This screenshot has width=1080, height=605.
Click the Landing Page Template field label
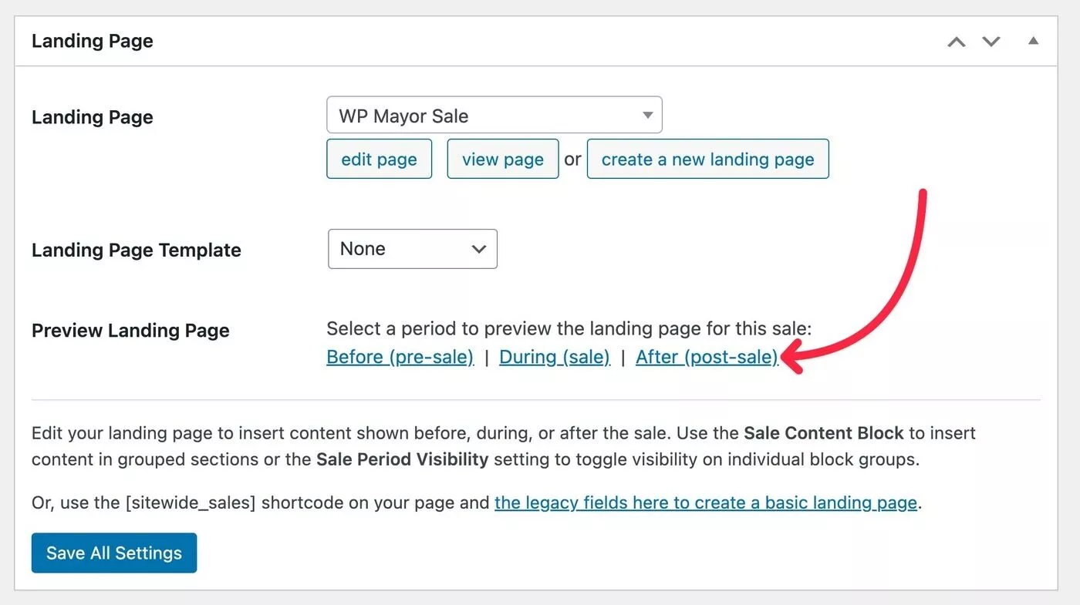point(137,250)
